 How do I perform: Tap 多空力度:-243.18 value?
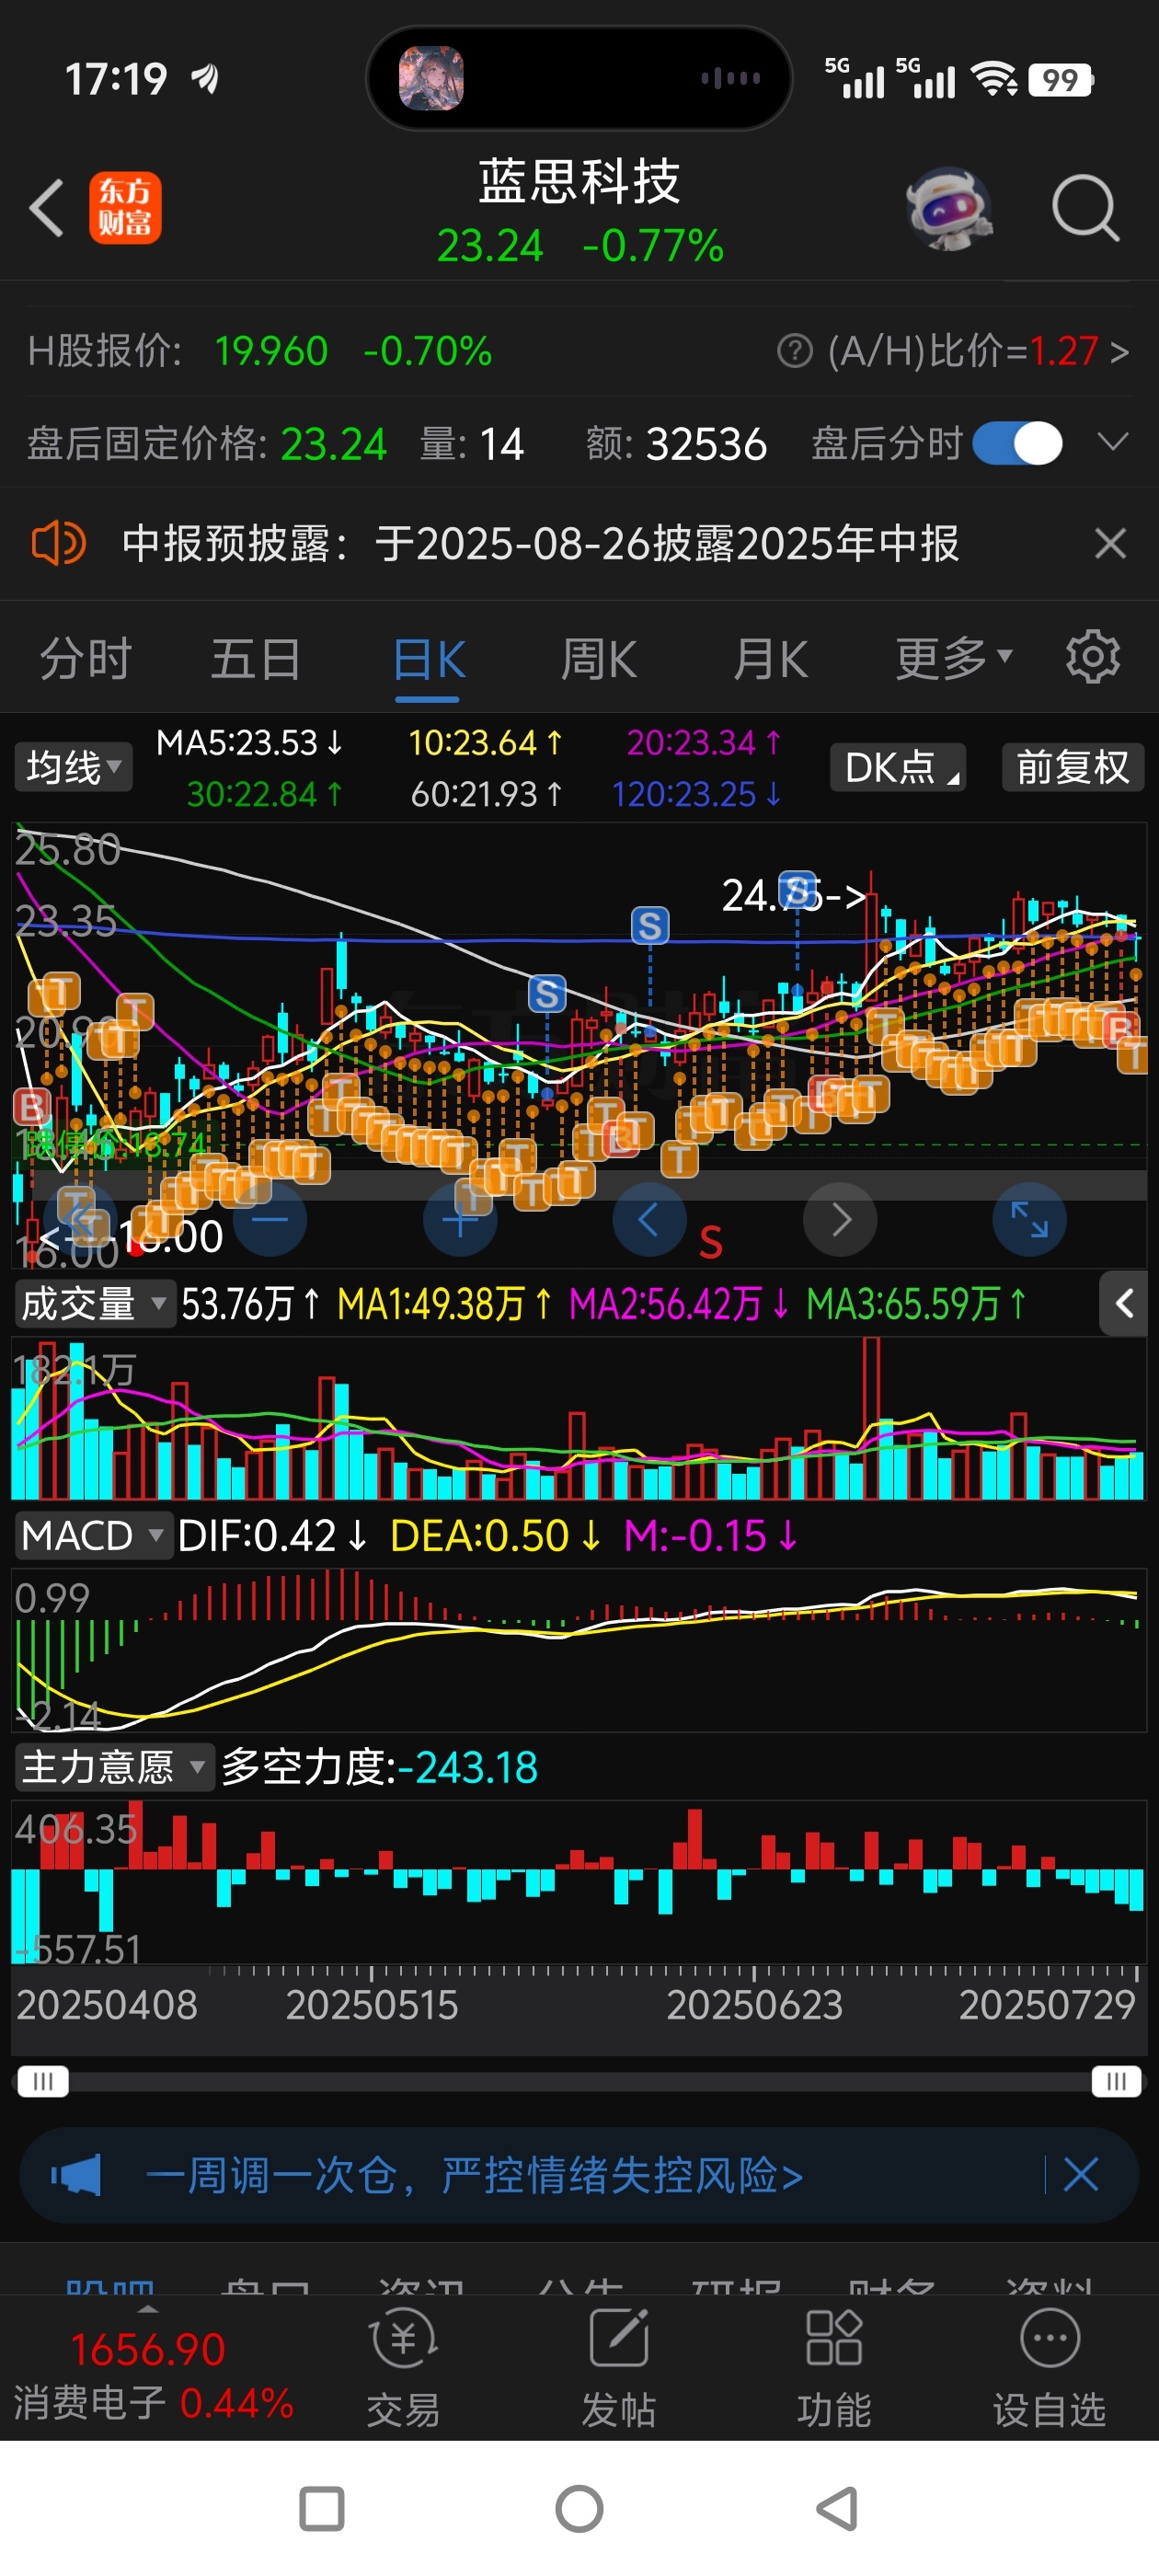[x=380, y=1767]
